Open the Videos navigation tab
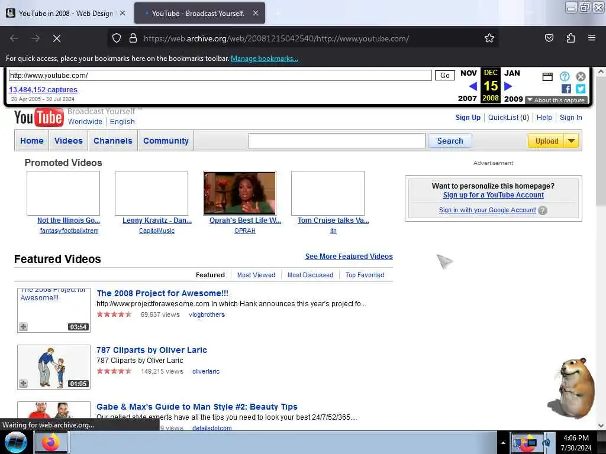 (x=69, y=141)
